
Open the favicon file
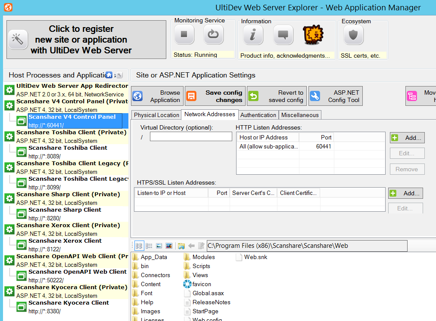pyautogui.click(x=197, y=284)
